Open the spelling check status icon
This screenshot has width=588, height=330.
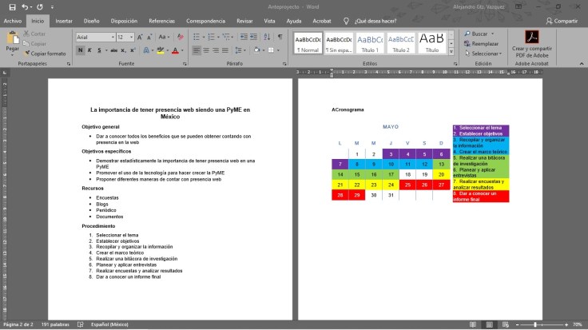[81, 324]
